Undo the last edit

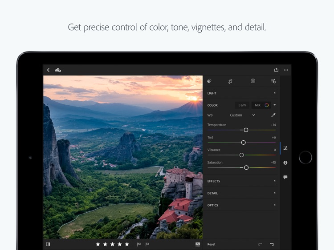click(272, 244)
